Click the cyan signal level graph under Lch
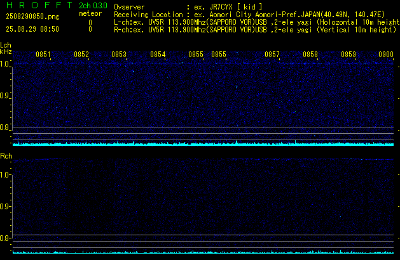400x260 pixels. click(203, 143)
